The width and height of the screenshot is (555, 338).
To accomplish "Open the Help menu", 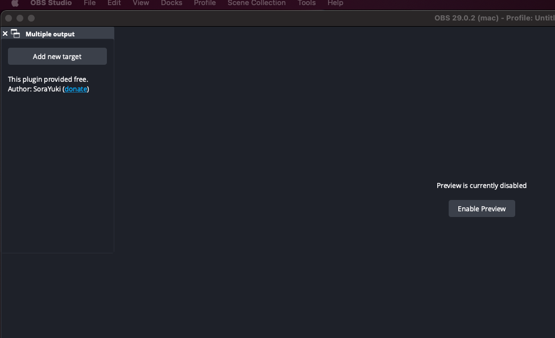I will click(336, 3).
